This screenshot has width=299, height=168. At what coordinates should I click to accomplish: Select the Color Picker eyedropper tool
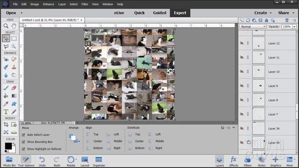click(6, 104)
